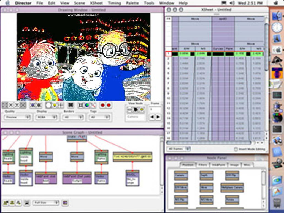Open the XSheet menu

point(96,3)
